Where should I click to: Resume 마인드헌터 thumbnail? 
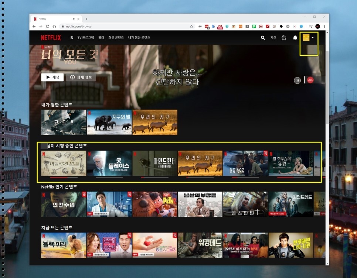154,163
